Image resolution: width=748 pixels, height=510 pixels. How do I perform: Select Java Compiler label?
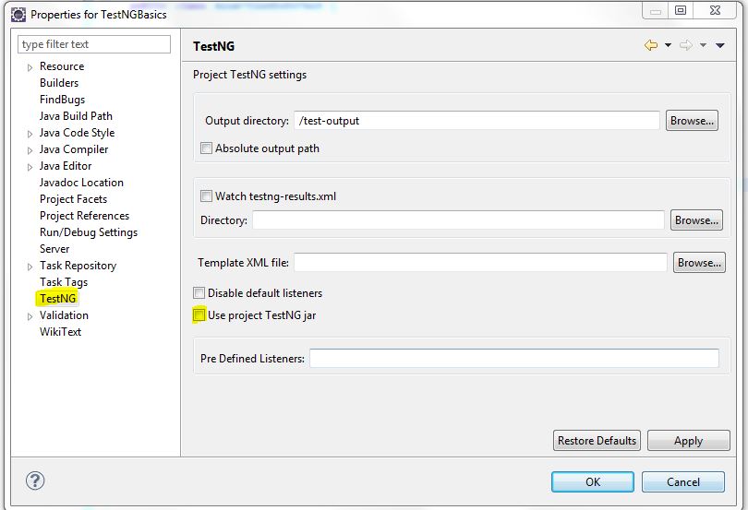tap(74, 149)
